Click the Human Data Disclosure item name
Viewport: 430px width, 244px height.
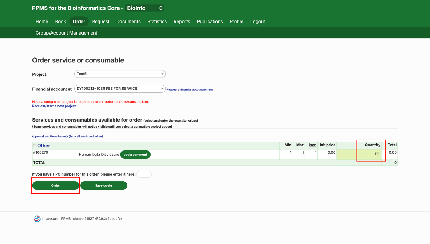pyautogui.click(x=99, y=155)
